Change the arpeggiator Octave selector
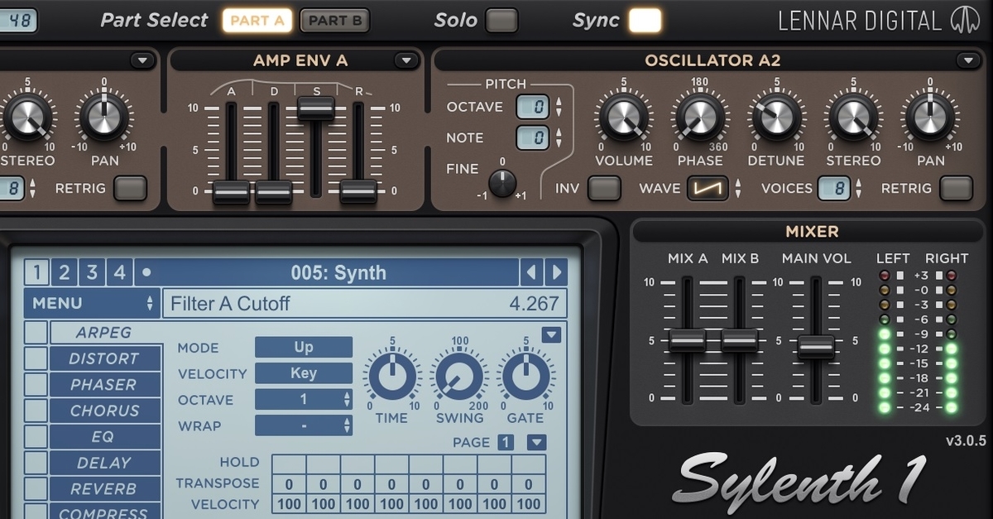This screenshot has width=993, height=519. 304,400
